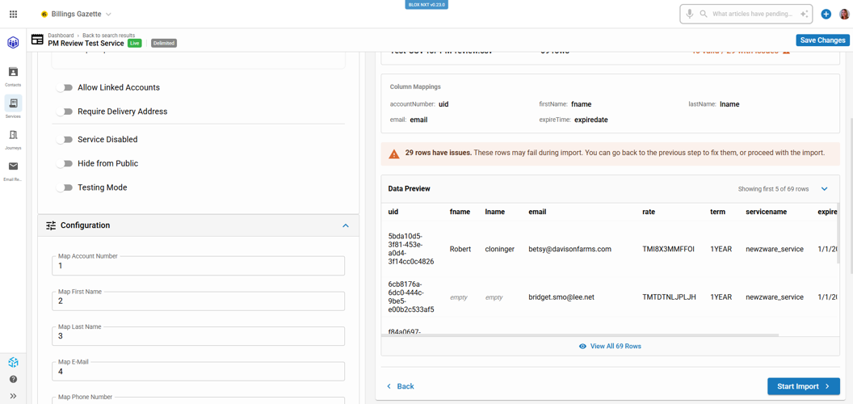Toggle Allow Linked Accounts switch
This screenshot has width=853, height=404.
pos(65,87)
